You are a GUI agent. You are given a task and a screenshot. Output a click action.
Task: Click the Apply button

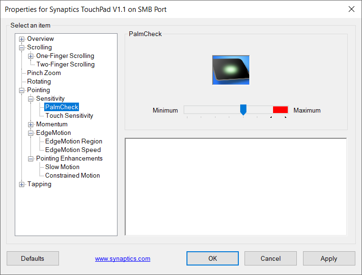pyautogui.click(x=329, y=258)
